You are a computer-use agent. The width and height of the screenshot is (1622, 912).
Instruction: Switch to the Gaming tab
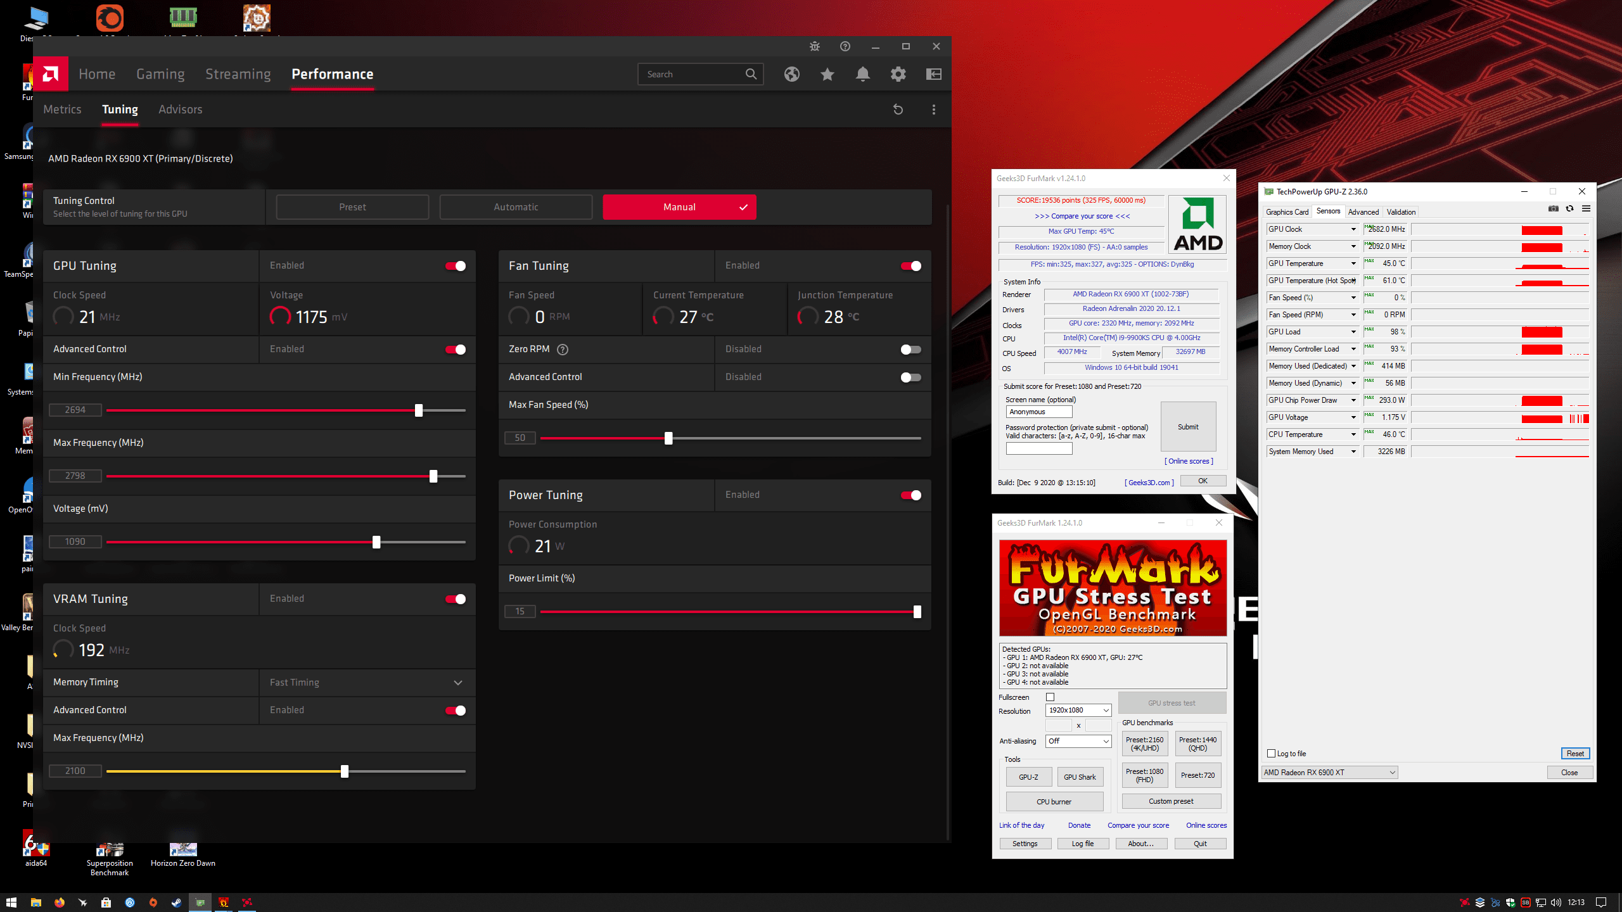pos(160,74)
